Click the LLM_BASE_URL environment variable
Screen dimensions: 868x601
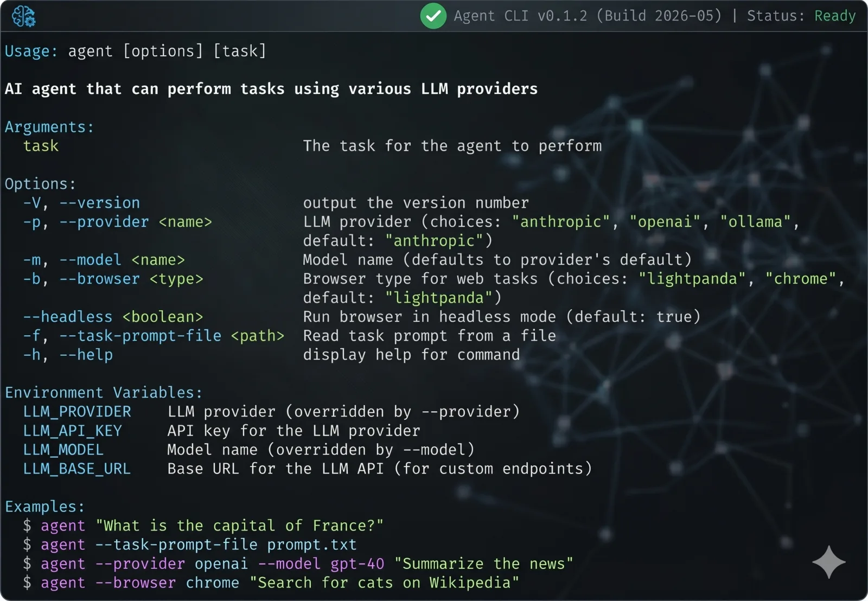[x=76, y=469]
